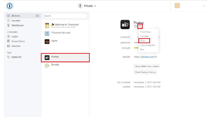Screen dimensions: 208x117
Task: Mark Pixabay as favorite with star
Action: 135,26
